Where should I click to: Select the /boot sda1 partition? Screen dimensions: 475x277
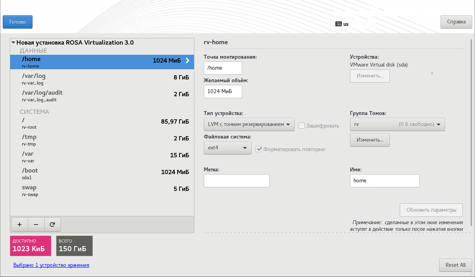tap(102, 173)
